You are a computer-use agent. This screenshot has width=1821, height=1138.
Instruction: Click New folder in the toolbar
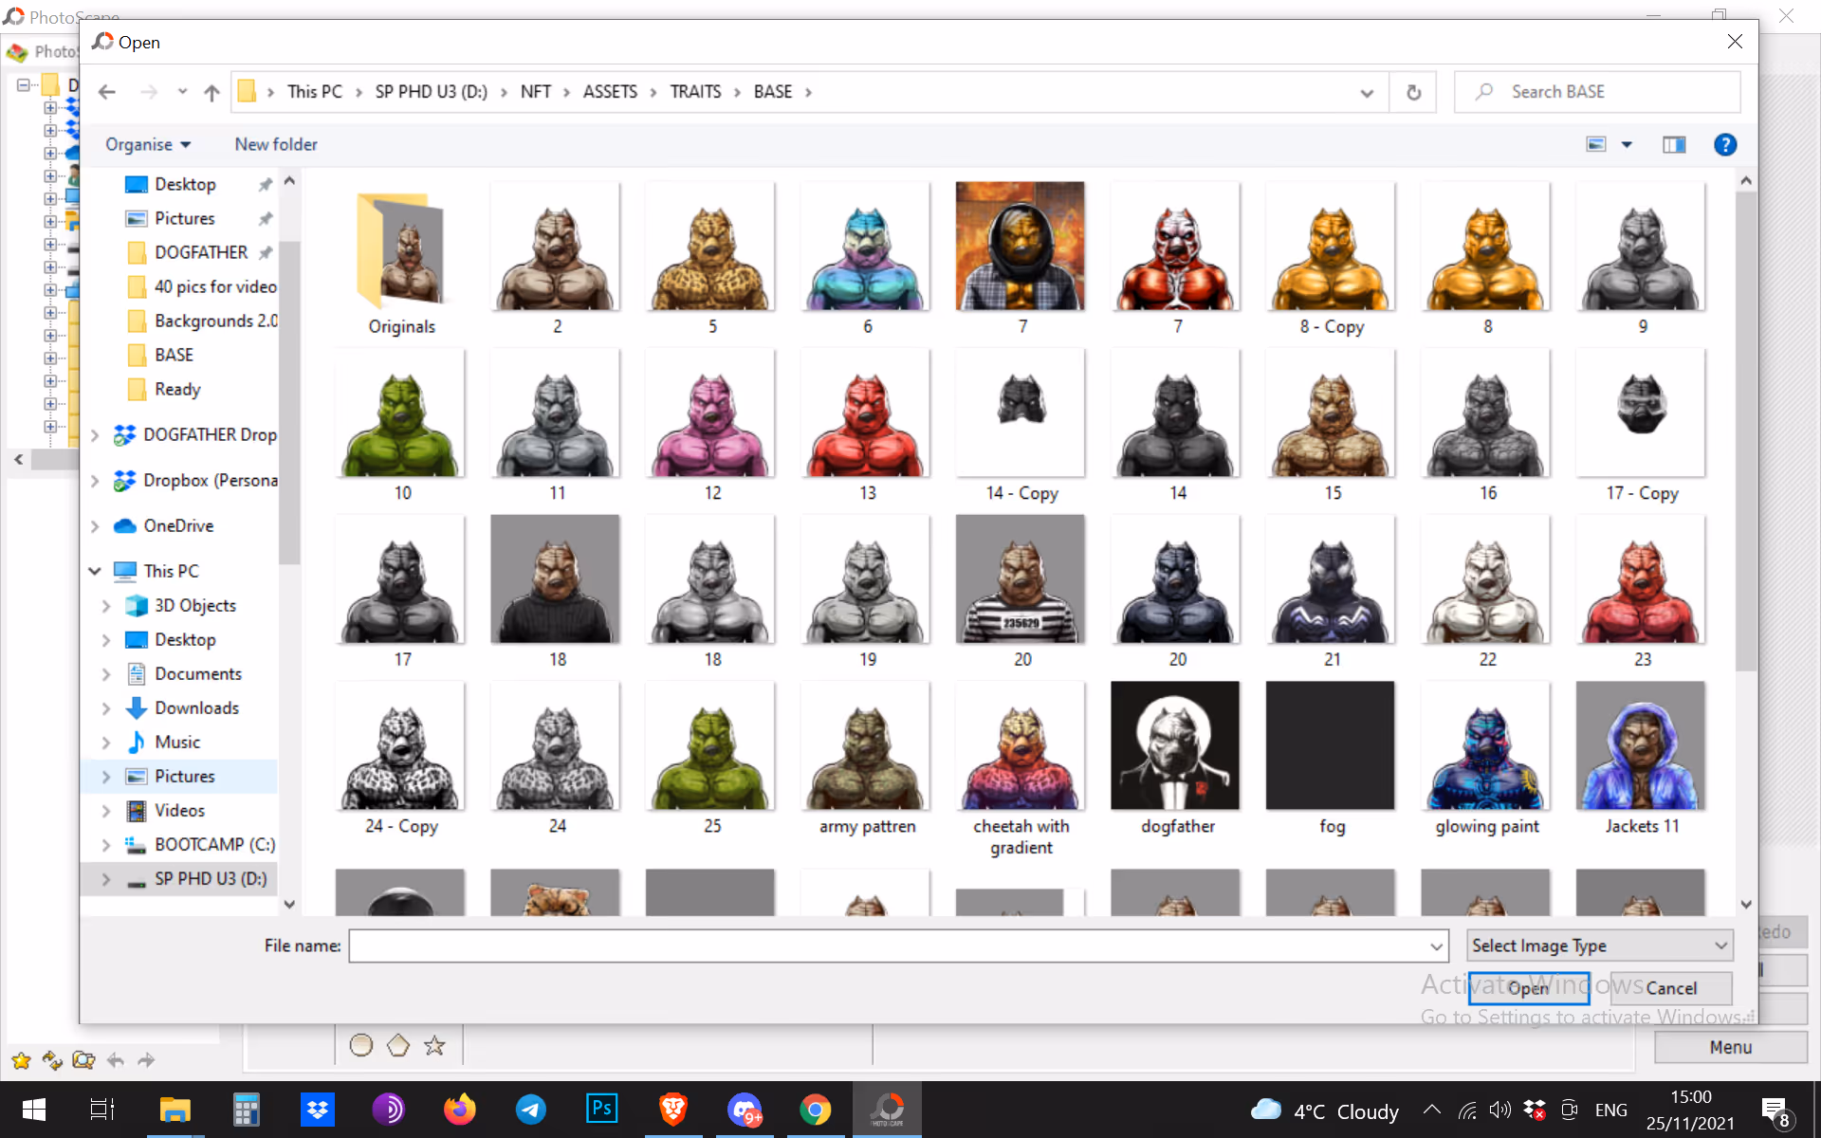(x=276, y=144)
